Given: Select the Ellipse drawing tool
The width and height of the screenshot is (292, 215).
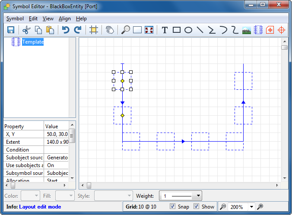Looking at the screenshot, I should click(188, 30).
